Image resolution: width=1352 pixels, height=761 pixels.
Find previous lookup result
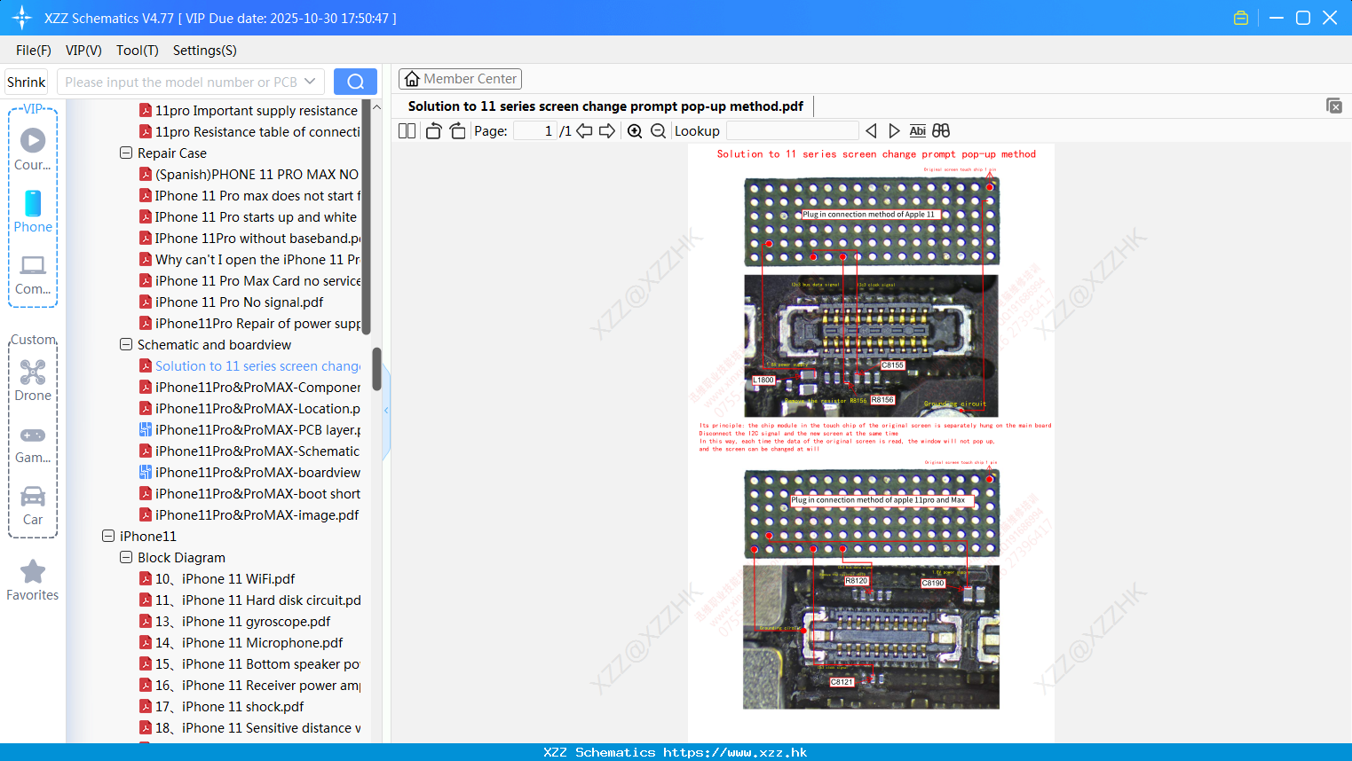[871, 131]
